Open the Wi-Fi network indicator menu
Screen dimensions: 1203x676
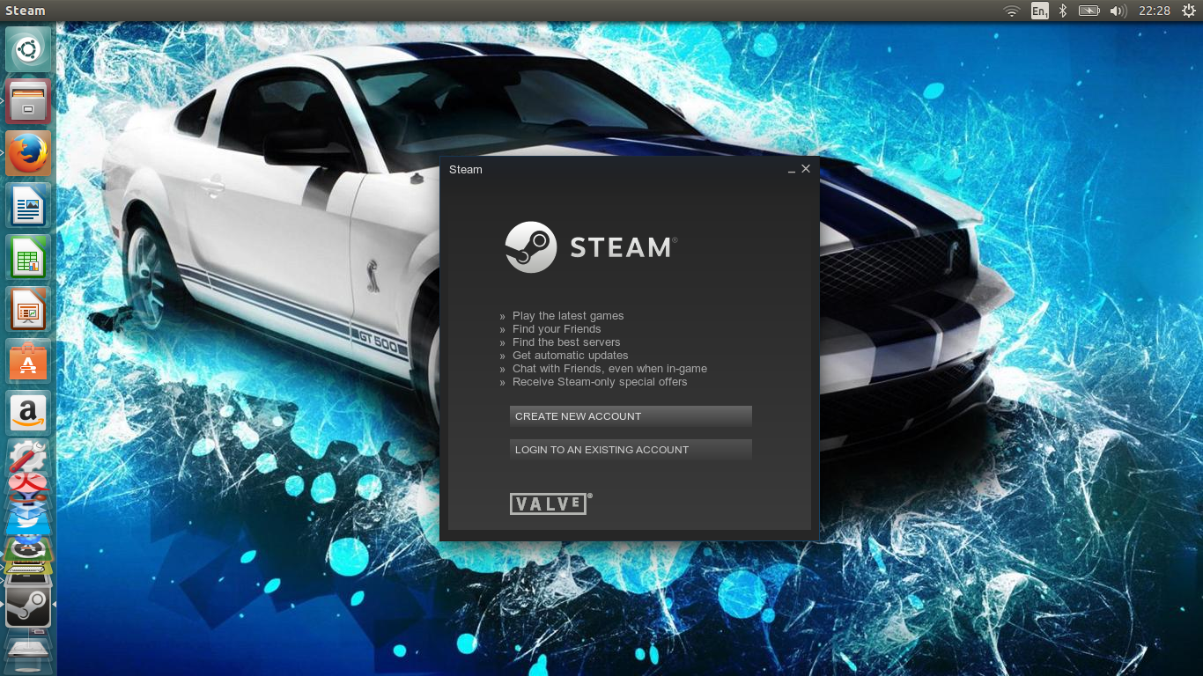point(1012,11)
